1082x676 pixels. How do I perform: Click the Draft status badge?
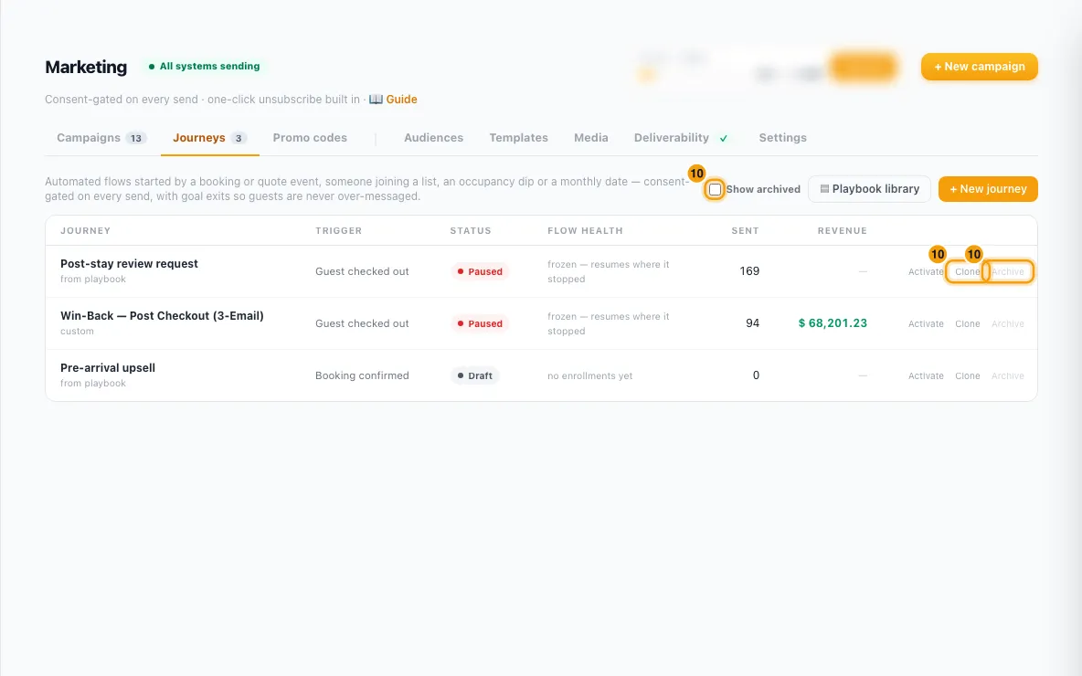[475, 376]
